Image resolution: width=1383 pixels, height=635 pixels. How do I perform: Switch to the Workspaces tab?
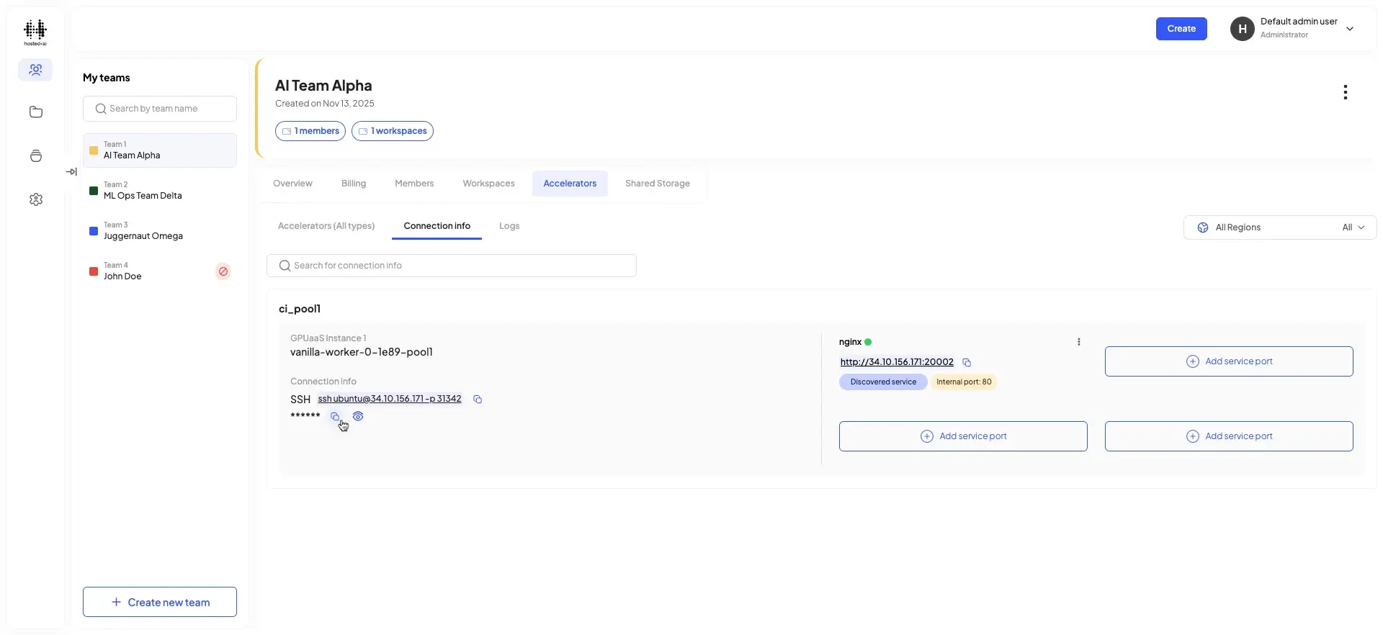(x=488, y=184)
